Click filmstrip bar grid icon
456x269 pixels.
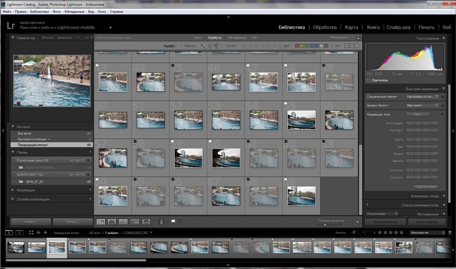[x=31, y=233]
